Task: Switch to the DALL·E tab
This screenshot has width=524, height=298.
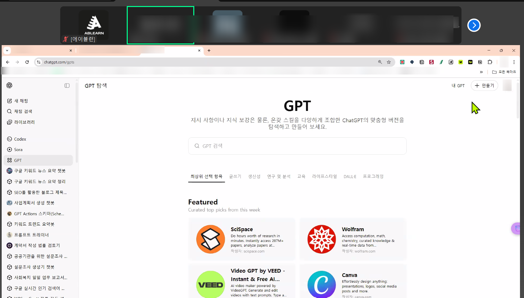Action: [x=350, y=176]
